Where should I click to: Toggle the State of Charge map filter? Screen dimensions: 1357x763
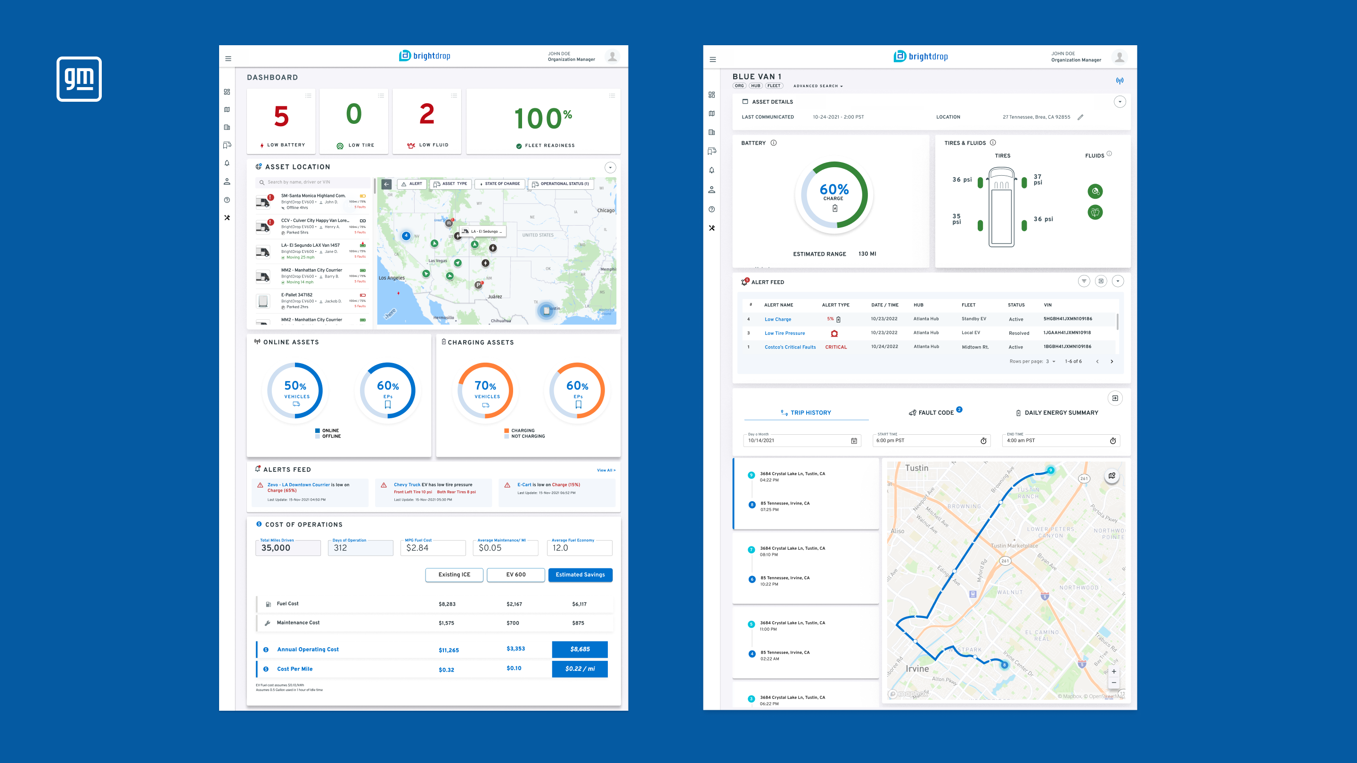tap(499, 184)
